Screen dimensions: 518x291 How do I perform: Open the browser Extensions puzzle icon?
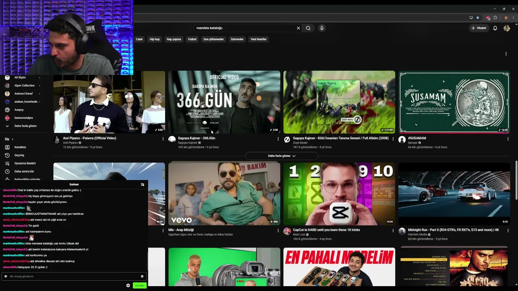495,18
